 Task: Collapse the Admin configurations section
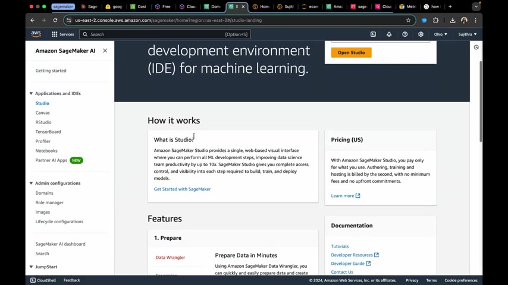click(x=31, y=183)
